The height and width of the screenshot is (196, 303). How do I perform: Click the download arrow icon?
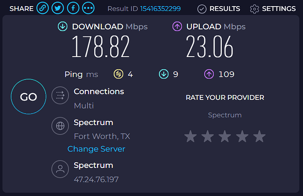point(63,27)
